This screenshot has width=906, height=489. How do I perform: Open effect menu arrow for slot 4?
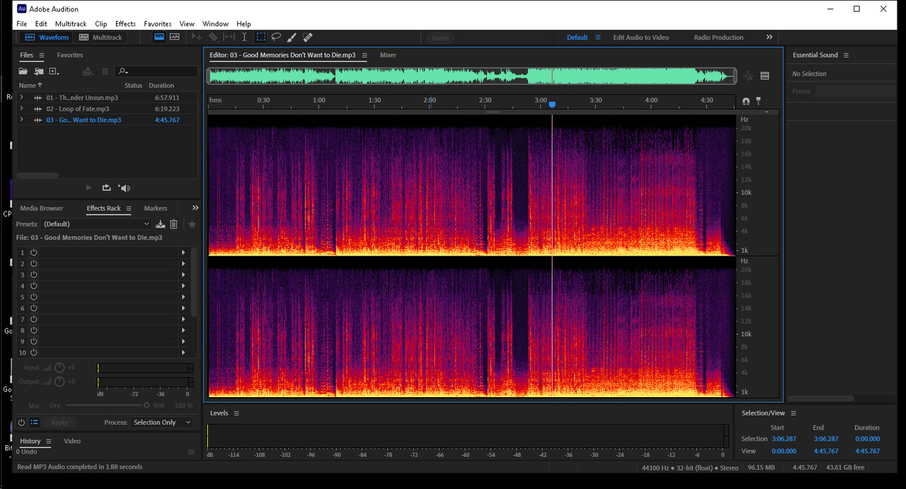coord(183,286)
